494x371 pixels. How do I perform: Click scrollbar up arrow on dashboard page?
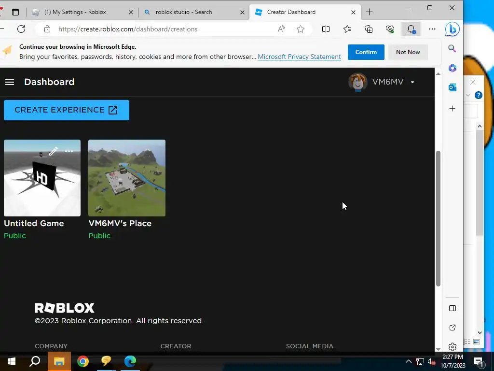coord(438,74)
